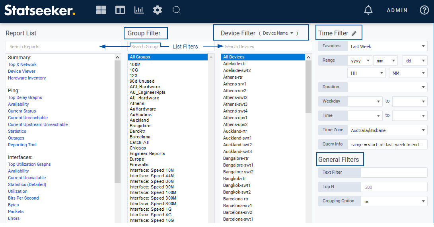Screen dimensions: 434x227
Task: Open the Time Zone dropdown
Action: (x=387, y=130)
